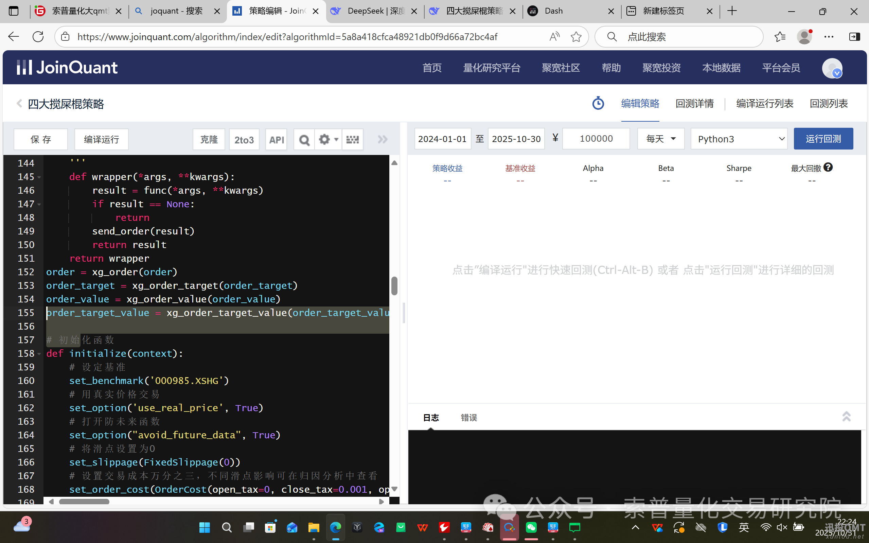Switch to the 错误 tab
Viewport: 869px width, 543px height.
point(468,418)
